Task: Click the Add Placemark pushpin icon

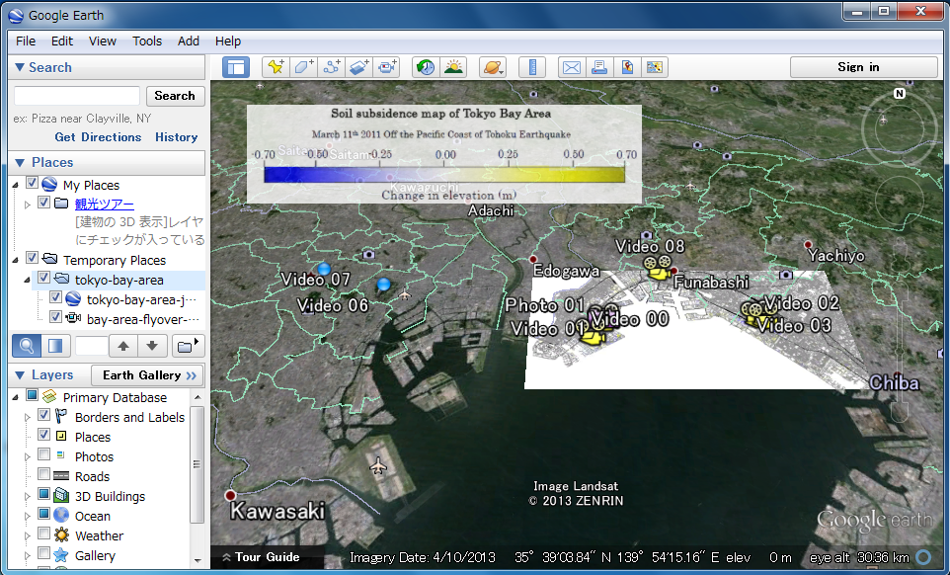Action: pos(276,67)
